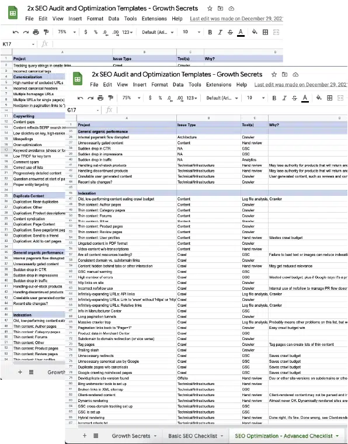
Task: Click the Sheets logo in the back window
Action: pos(13,13)
